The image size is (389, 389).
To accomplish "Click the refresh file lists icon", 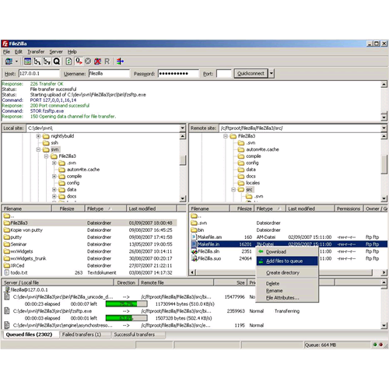I will coord(68,61).
